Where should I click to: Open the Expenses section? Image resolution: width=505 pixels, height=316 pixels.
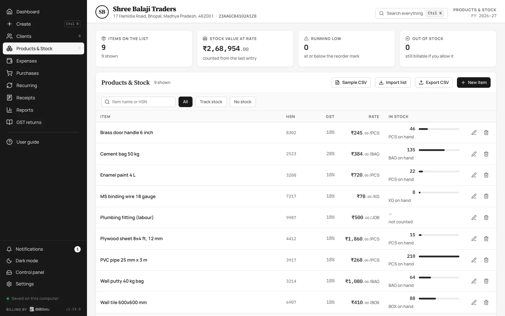(43, 61)
